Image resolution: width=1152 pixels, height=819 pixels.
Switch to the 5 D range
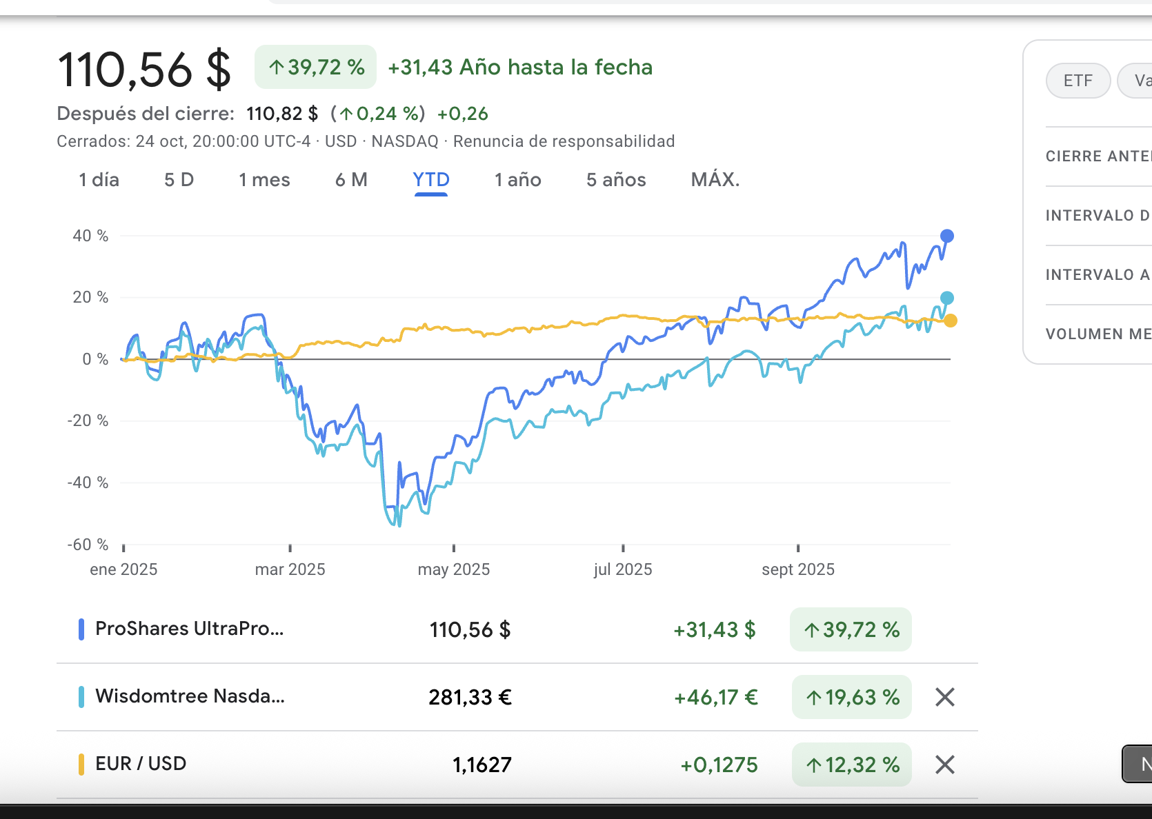(179, 180)
